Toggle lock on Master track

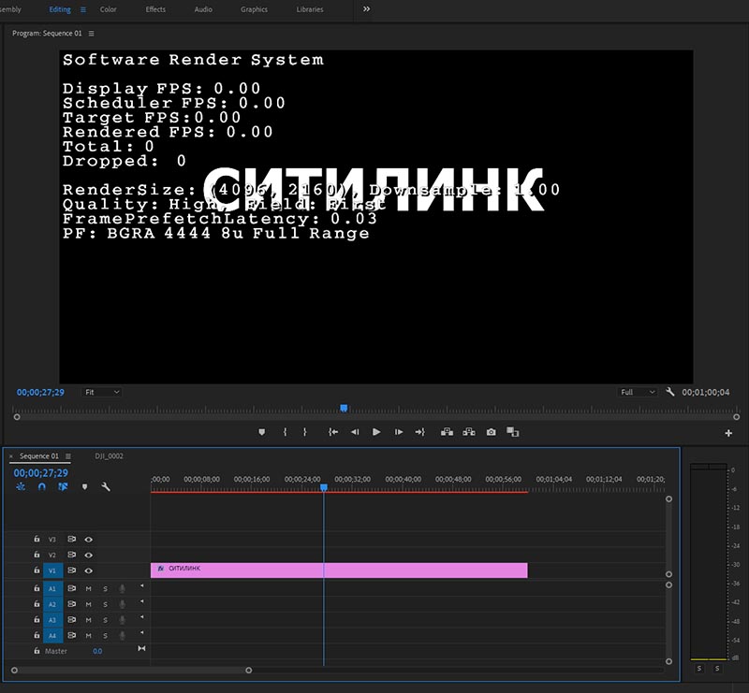(37, 651)
